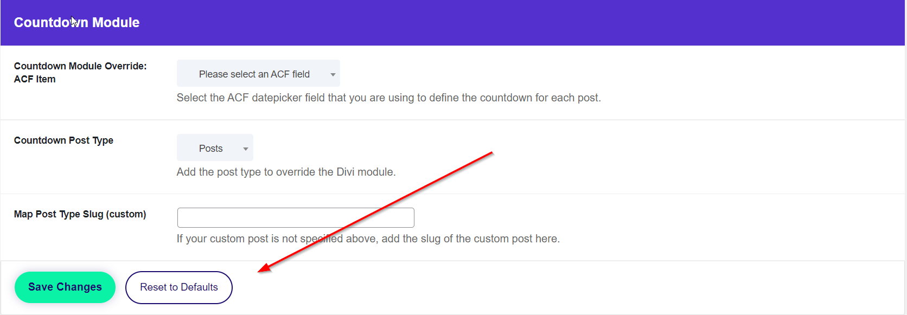Click the 'Add the post type to override' hint

(286, 172)
